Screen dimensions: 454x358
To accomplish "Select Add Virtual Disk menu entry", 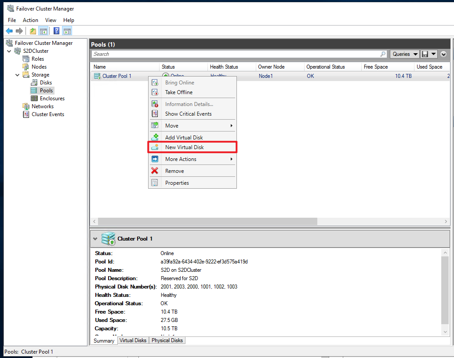I will (x=192, y=138).
